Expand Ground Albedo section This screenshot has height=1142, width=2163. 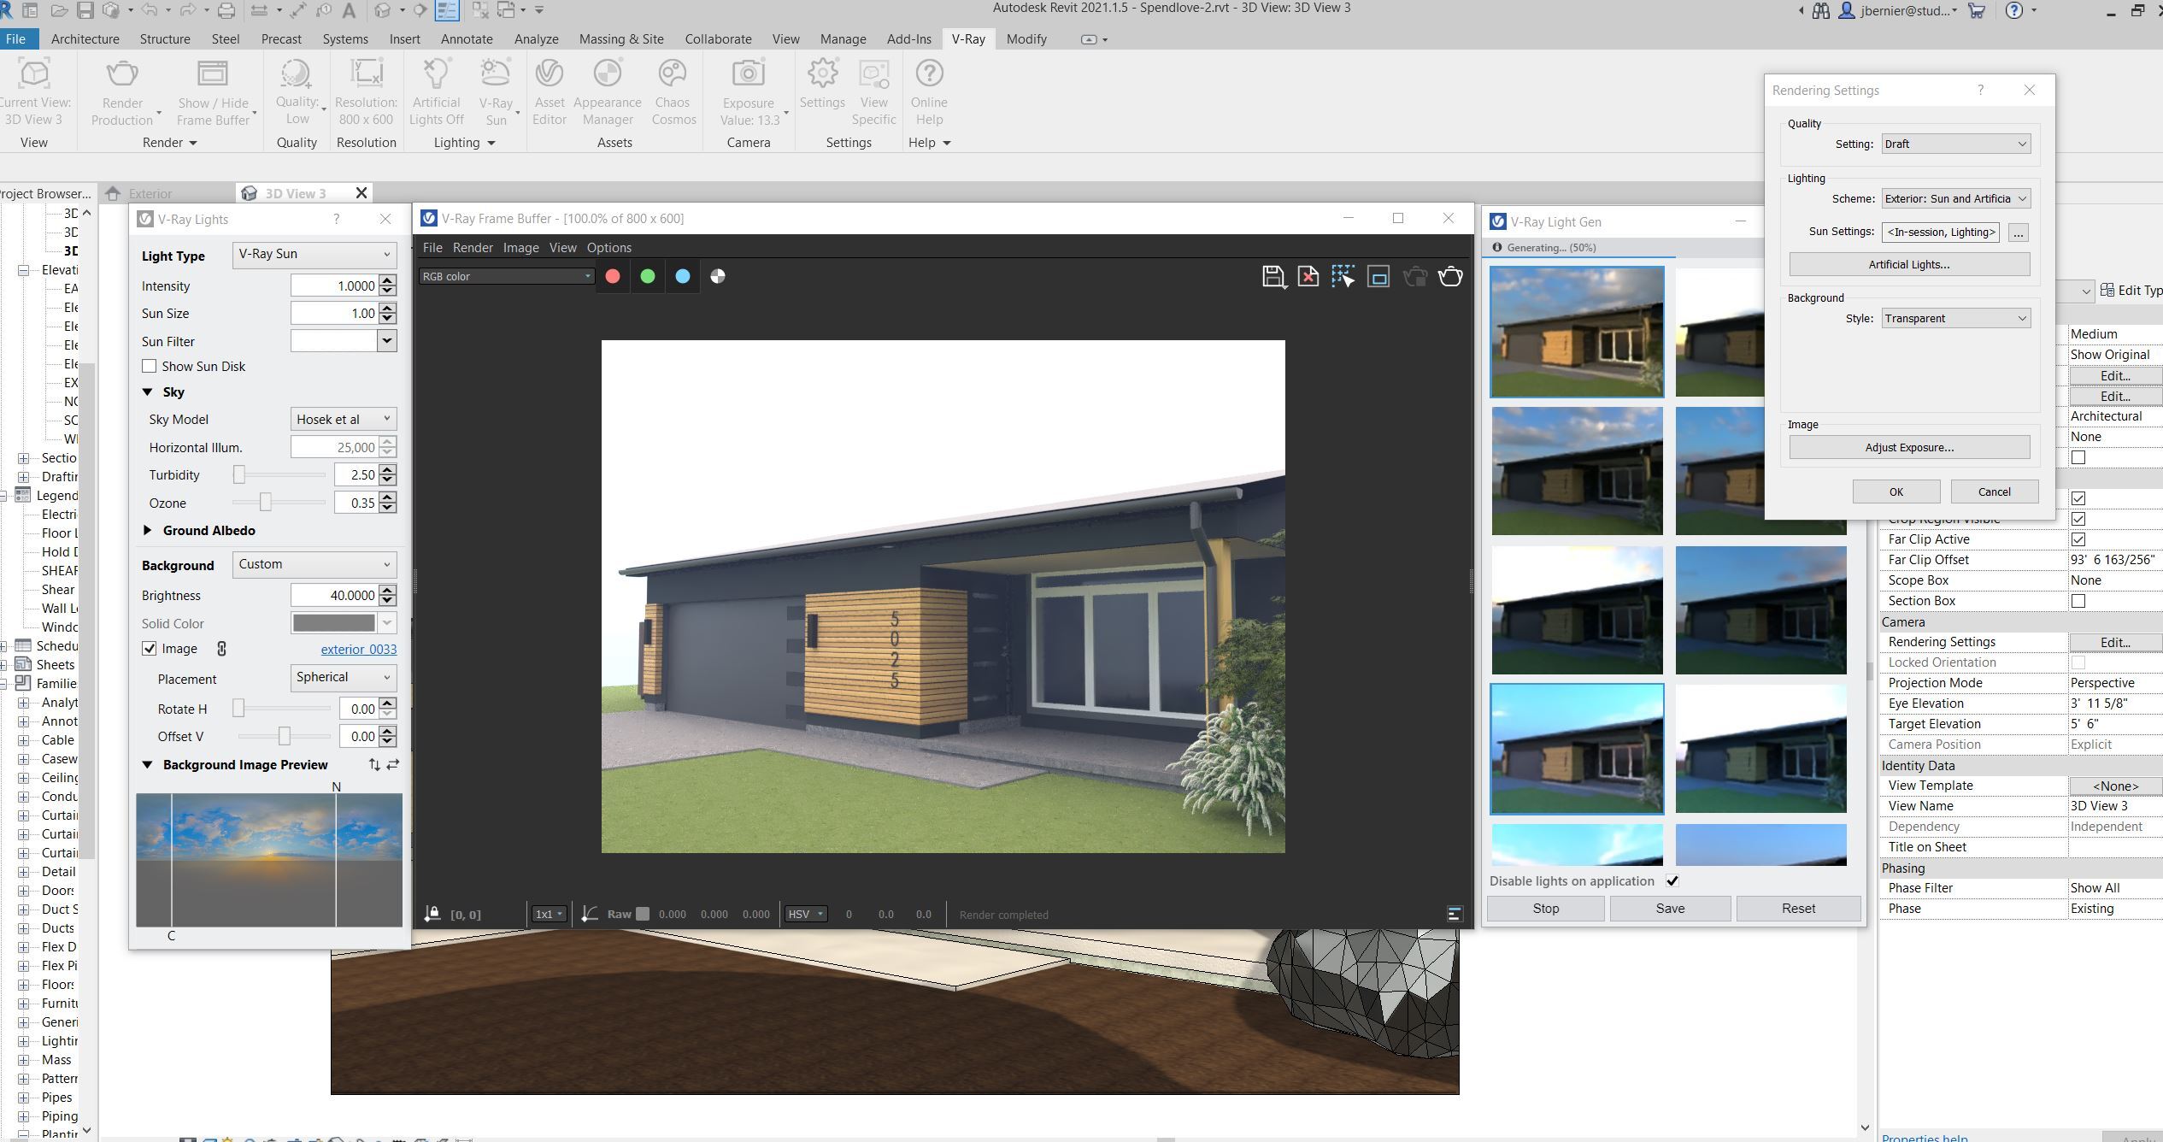tap(147, 530)
